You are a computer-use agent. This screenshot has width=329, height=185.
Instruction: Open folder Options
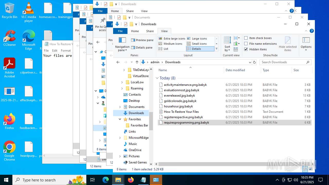306,44
